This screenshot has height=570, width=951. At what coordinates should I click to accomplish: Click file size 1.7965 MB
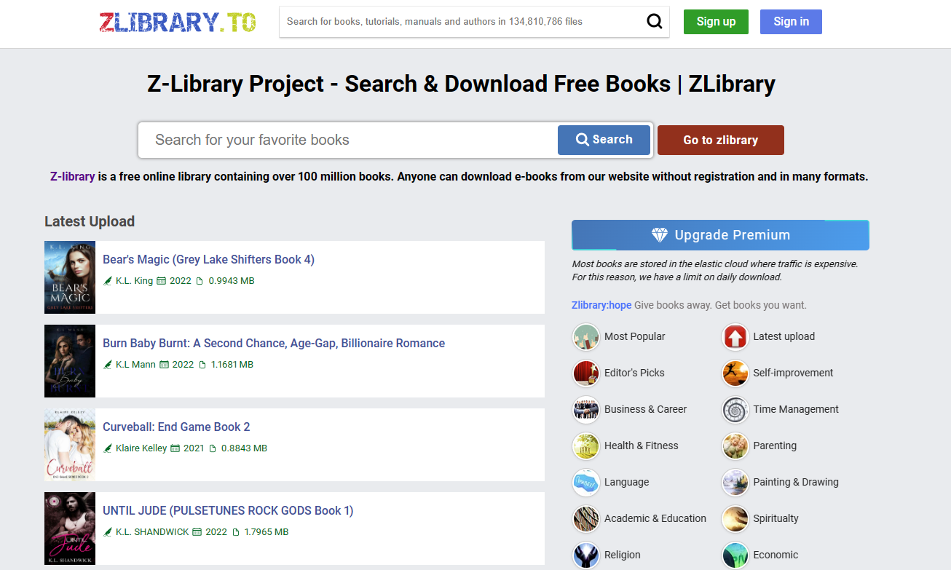tap(266, 532)
